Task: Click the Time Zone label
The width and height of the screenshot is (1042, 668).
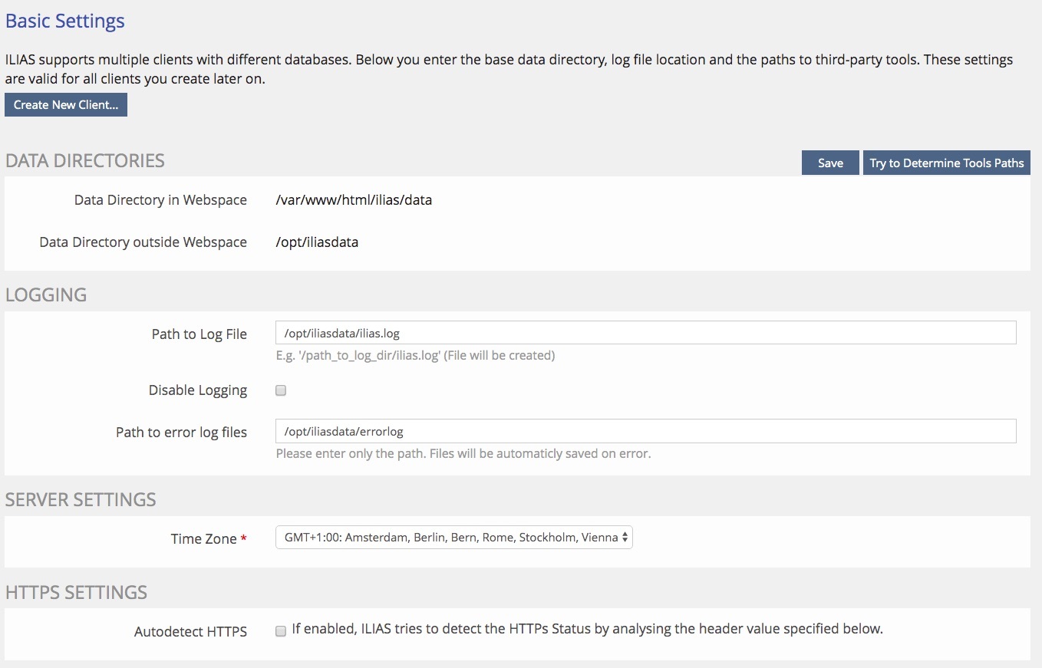Action: (209, 539)
